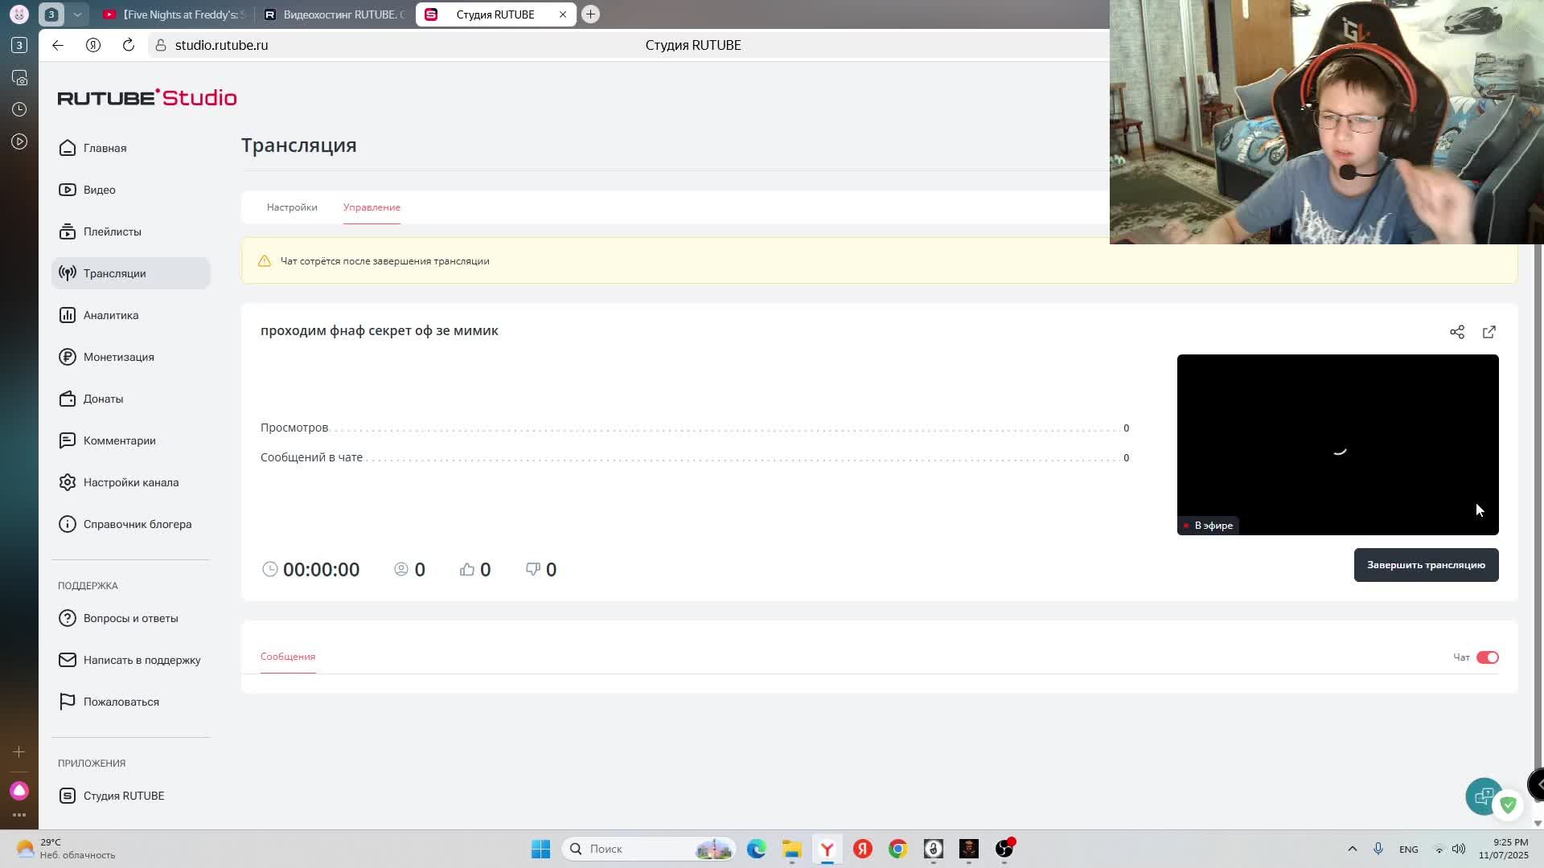
Task: Open Донаты section in sidebar
Action: (x=103, y=399)
